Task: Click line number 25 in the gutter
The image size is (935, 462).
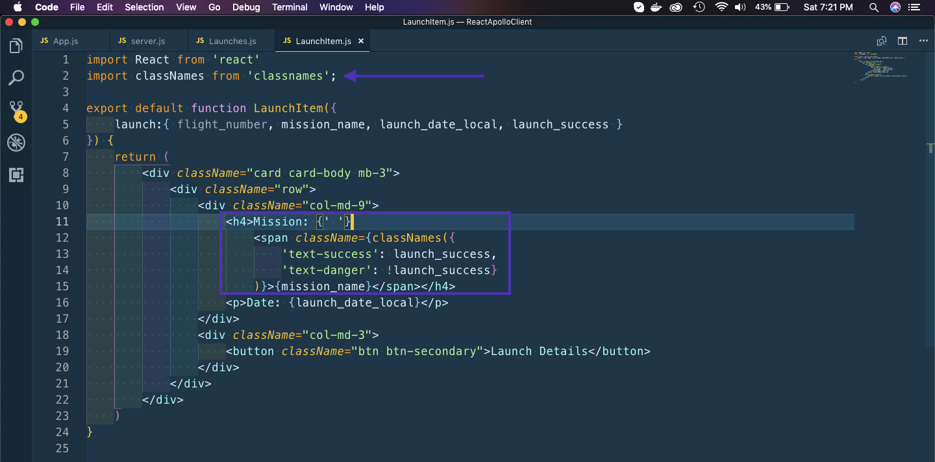Action: [62, 448]
